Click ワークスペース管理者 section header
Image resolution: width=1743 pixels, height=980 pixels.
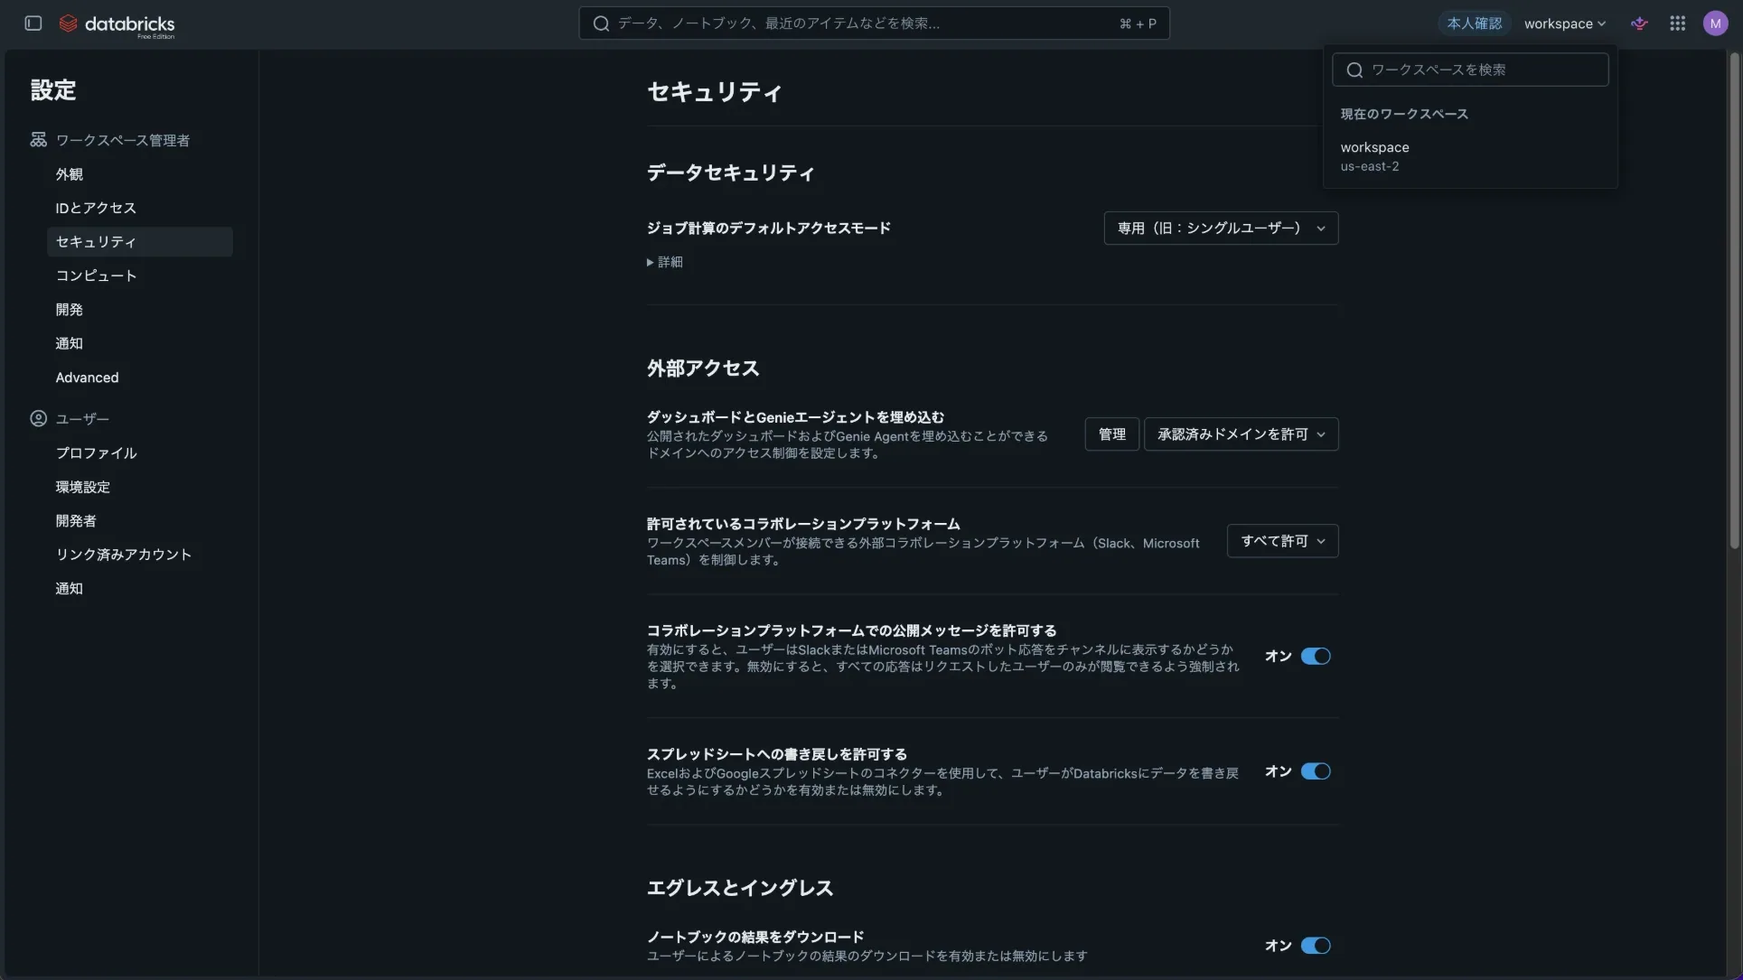pos(122,140)
